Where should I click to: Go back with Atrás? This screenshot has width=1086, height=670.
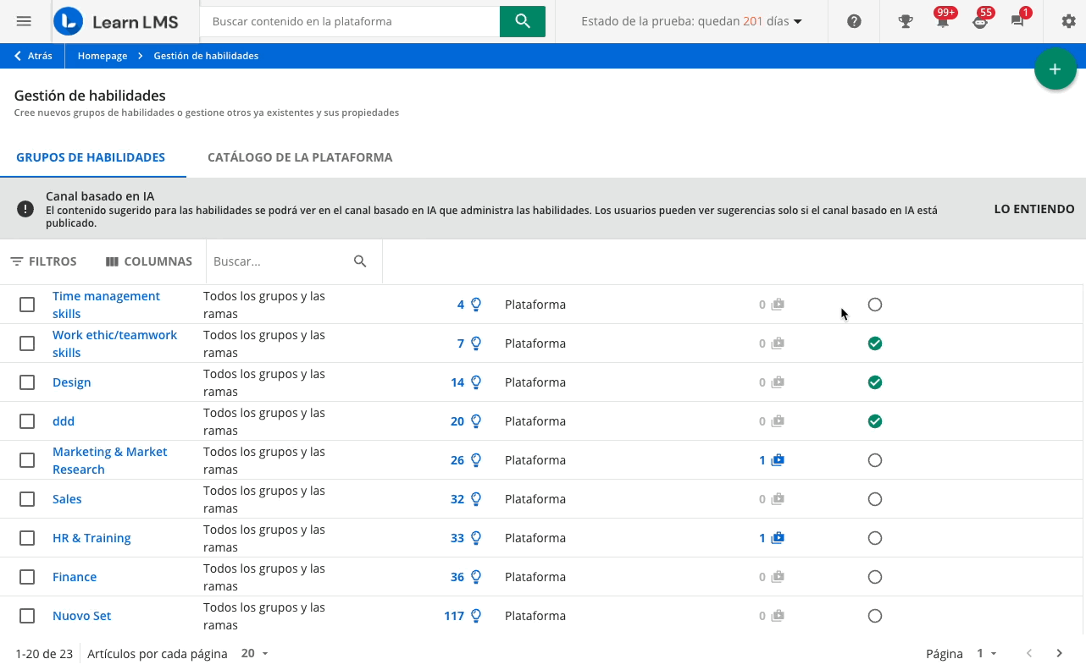[33, 56]
